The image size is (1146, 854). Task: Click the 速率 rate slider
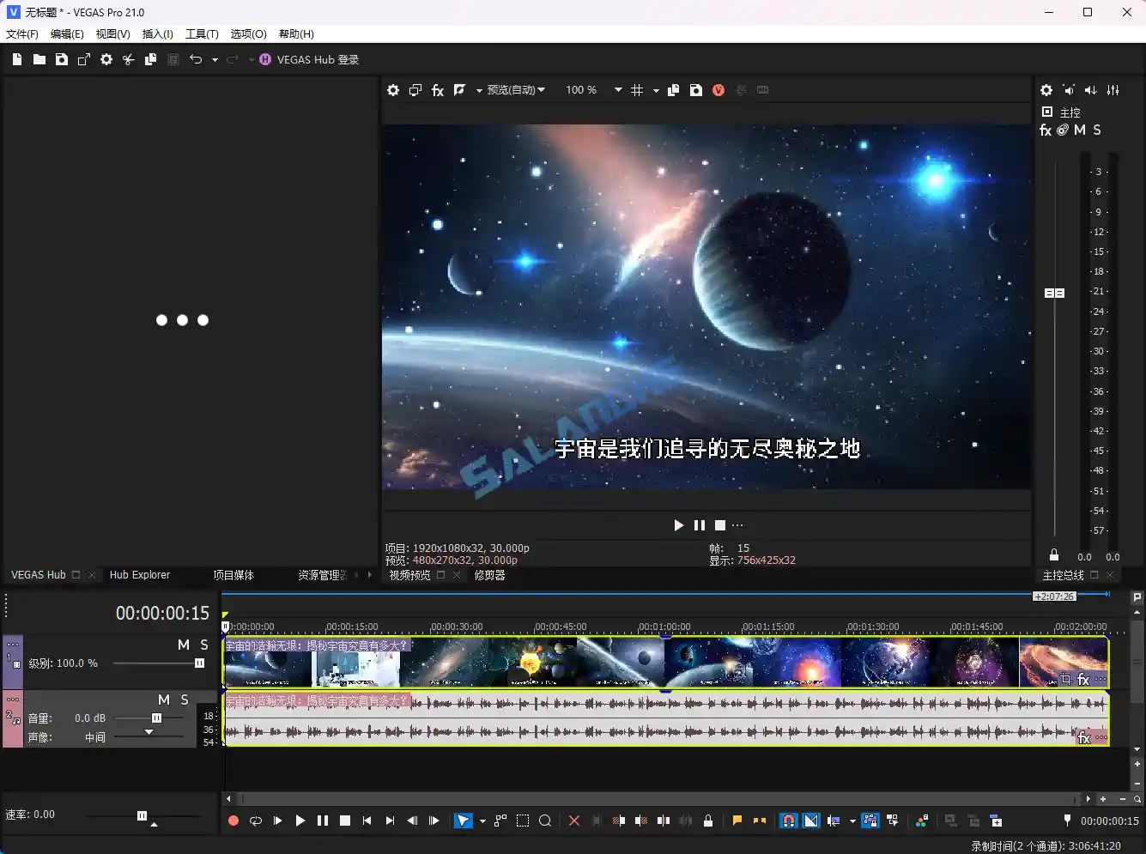(x=142, y=816)
